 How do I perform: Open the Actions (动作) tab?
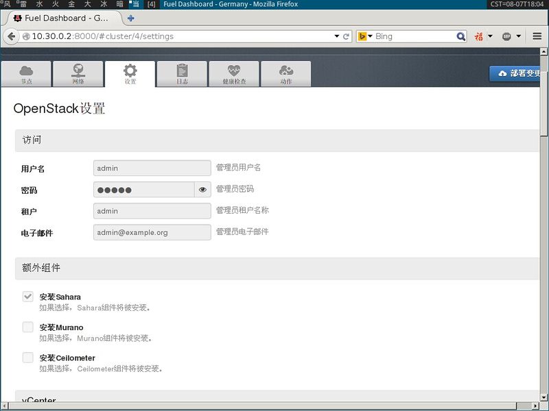286,74
